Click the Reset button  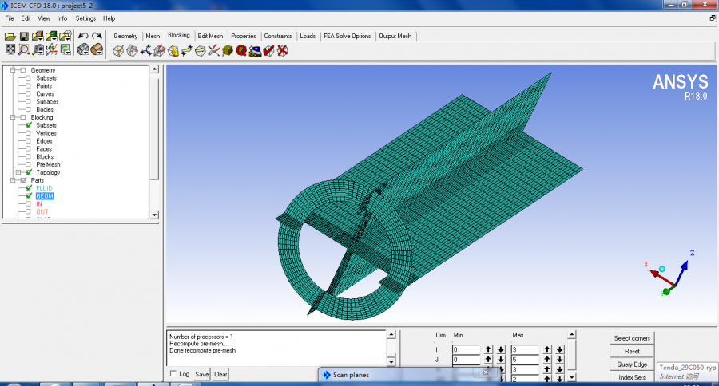632,351
